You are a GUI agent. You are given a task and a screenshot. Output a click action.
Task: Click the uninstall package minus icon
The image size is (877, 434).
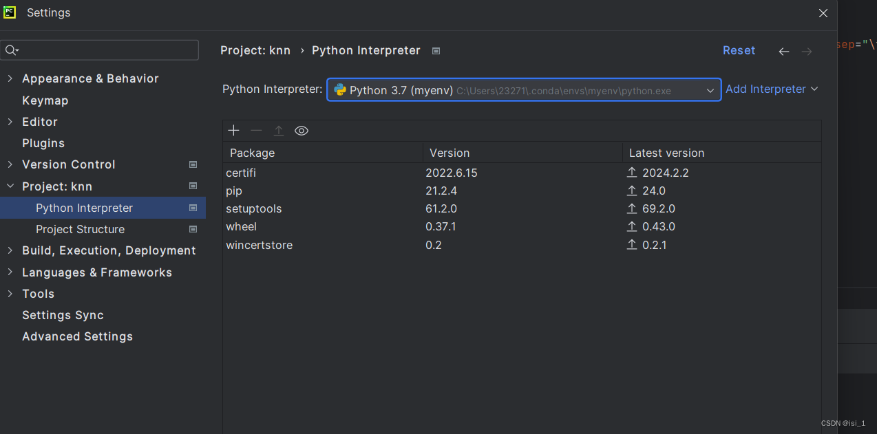[x=256, y=131]
